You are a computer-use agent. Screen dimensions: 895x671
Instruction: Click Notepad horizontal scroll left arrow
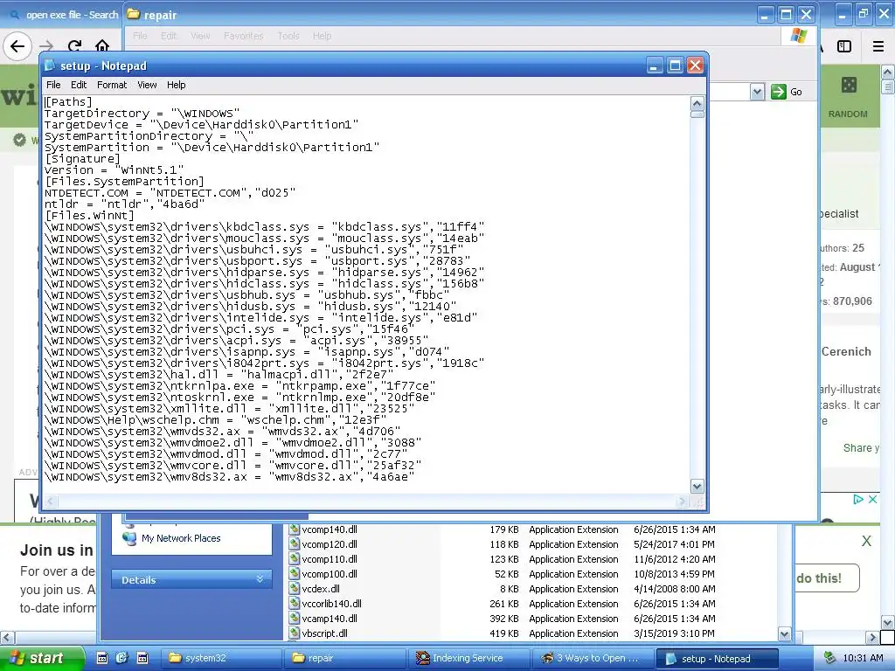coord(51,502)
